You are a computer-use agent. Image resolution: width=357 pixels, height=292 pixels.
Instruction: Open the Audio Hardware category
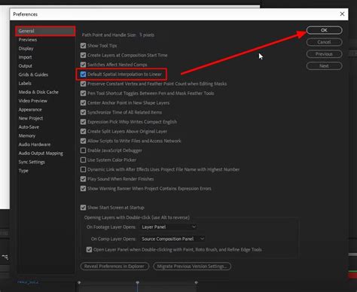(x=35, y=144)
